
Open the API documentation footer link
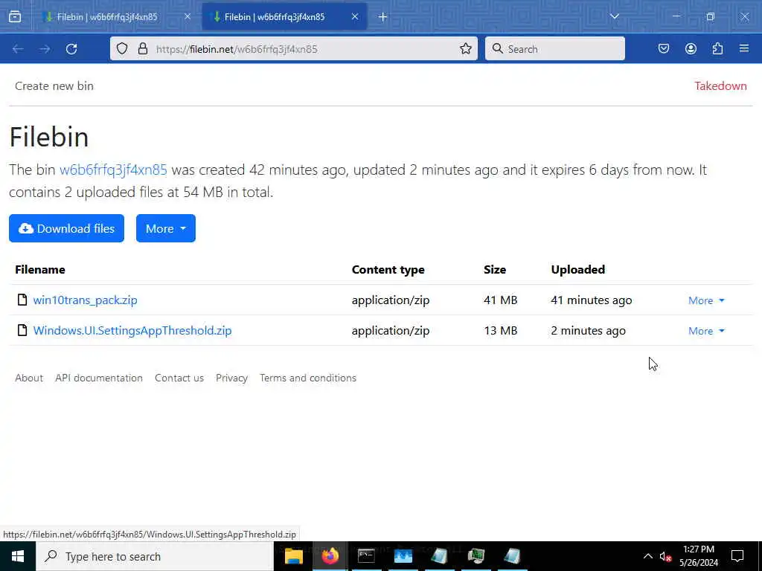(99, 378)
